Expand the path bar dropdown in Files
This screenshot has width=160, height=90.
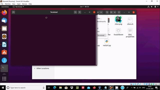click(101, 12)
